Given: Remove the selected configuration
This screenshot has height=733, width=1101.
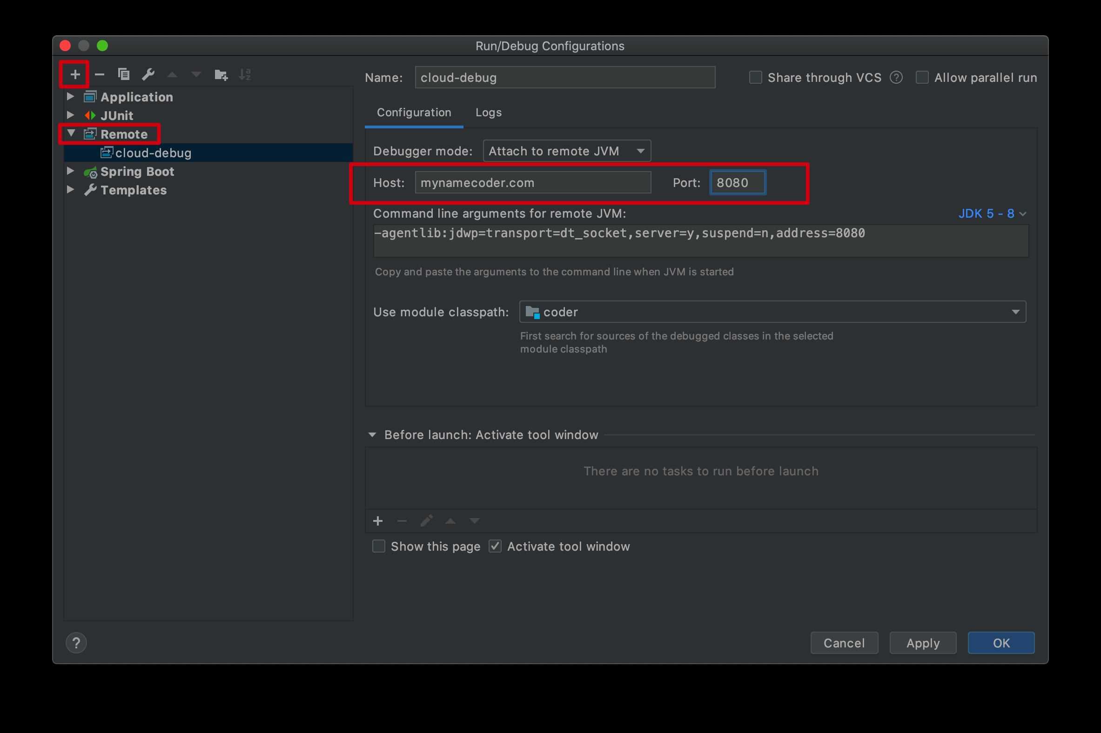Looking at the screenshot, I should click(99, 74).
